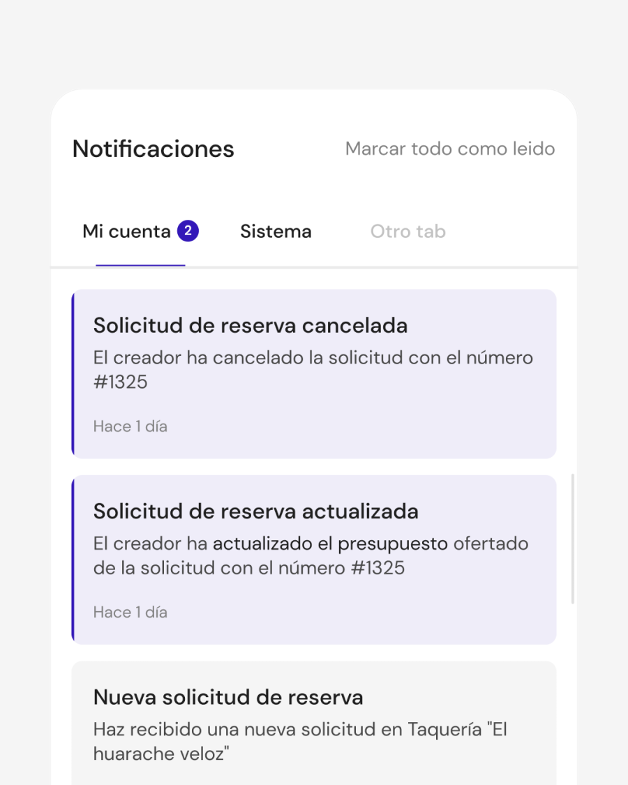628x785 pixels.
Task: Select the greyed "Otro tab" tab
Action: [x=408, y=232]
